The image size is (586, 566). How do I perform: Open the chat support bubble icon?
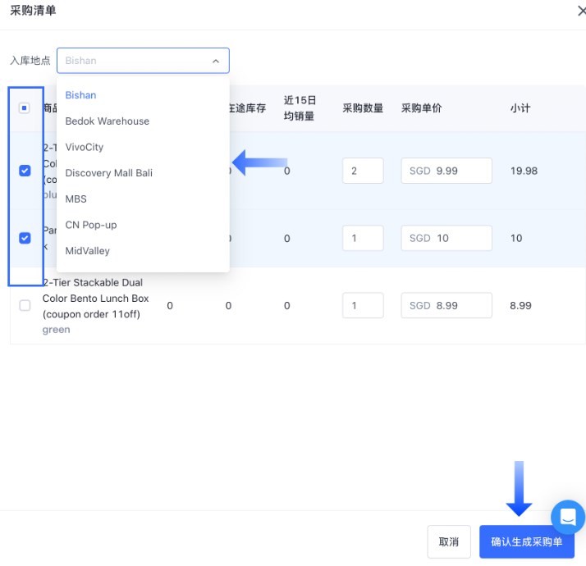point(568,517)
